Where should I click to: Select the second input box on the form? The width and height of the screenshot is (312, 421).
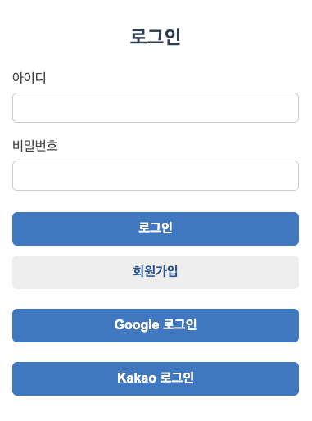pos(156,175)
